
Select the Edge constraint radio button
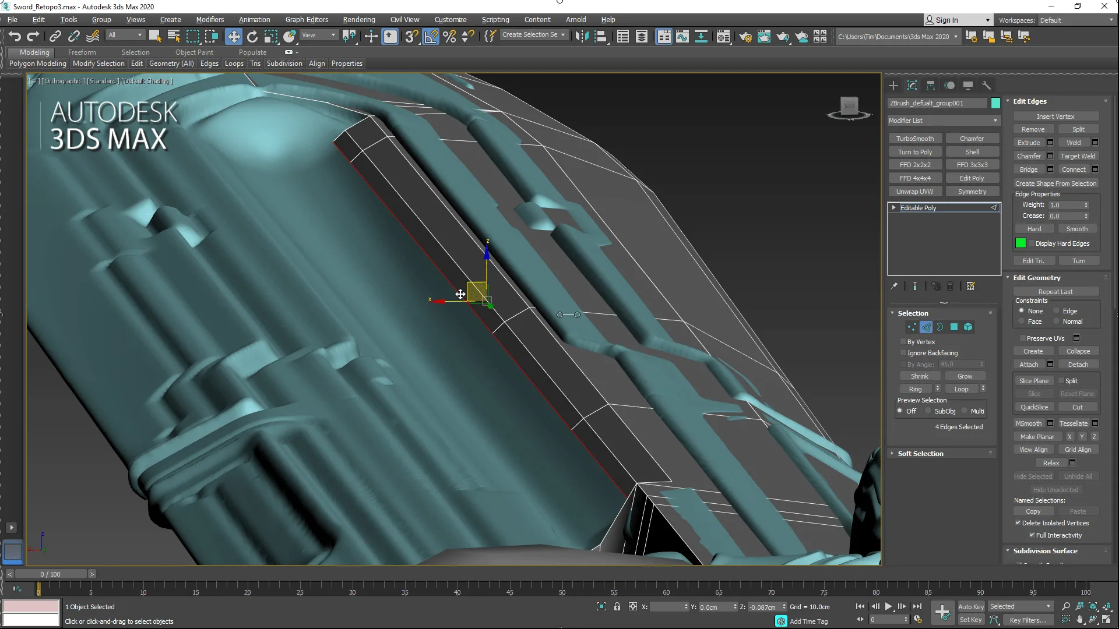(x=1056, y=311)
